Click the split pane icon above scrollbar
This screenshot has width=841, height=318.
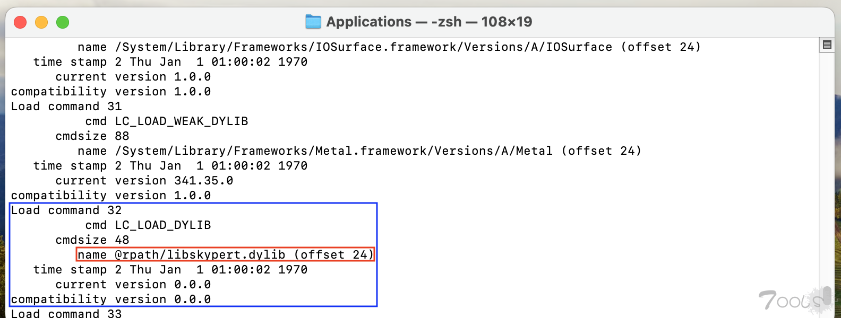[x=827, y=45]
